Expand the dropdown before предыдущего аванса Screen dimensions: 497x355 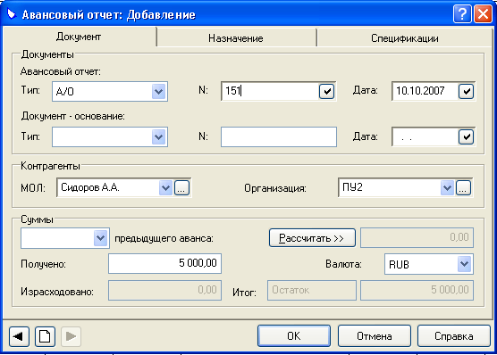(x=100, y=237)
